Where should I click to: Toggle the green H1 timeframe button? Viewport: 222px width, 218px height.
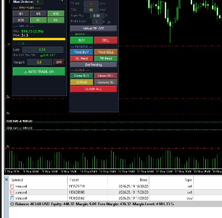38,20
